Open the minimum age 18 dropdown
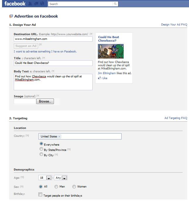The width and height of the screenshot is (189, 201). pos(49,178)
